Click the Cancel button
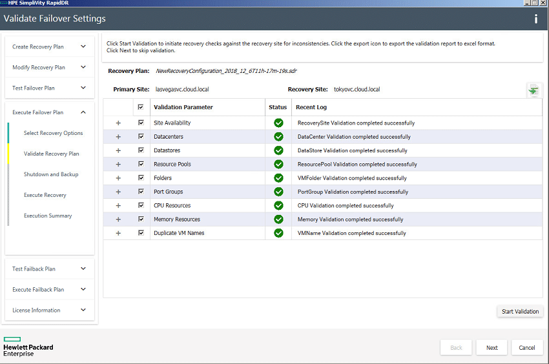Viewport: 549px width, 364px height. click(526, 348)
